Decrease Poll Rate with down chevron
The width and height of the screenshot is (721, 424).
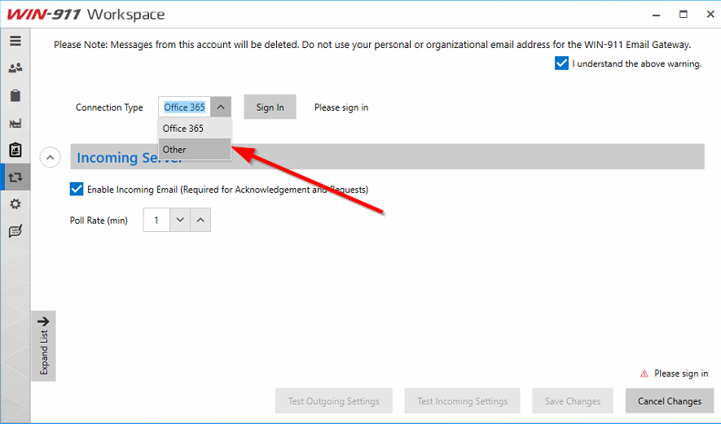(180, 220)
